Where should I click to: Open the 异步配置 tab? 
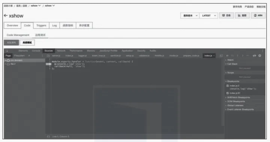84,25
